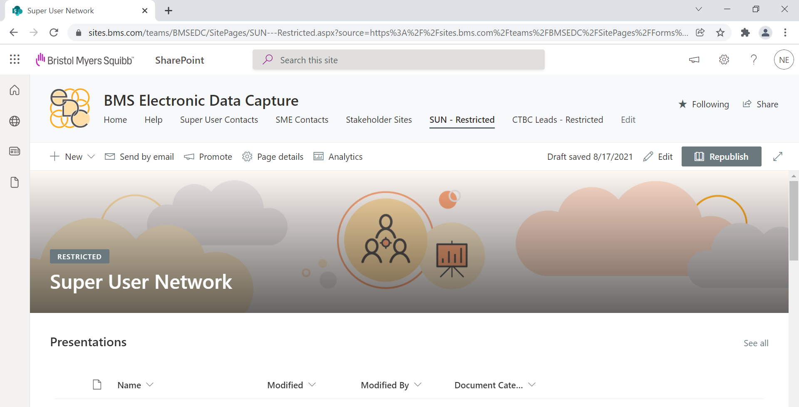Open Chrome three-dot menu
The image size is (799, 407).
click(x=785, y=32)
